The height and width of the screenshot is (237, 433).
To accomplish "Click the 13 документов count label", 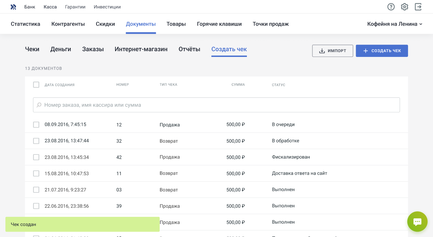I will click(43, 68).
